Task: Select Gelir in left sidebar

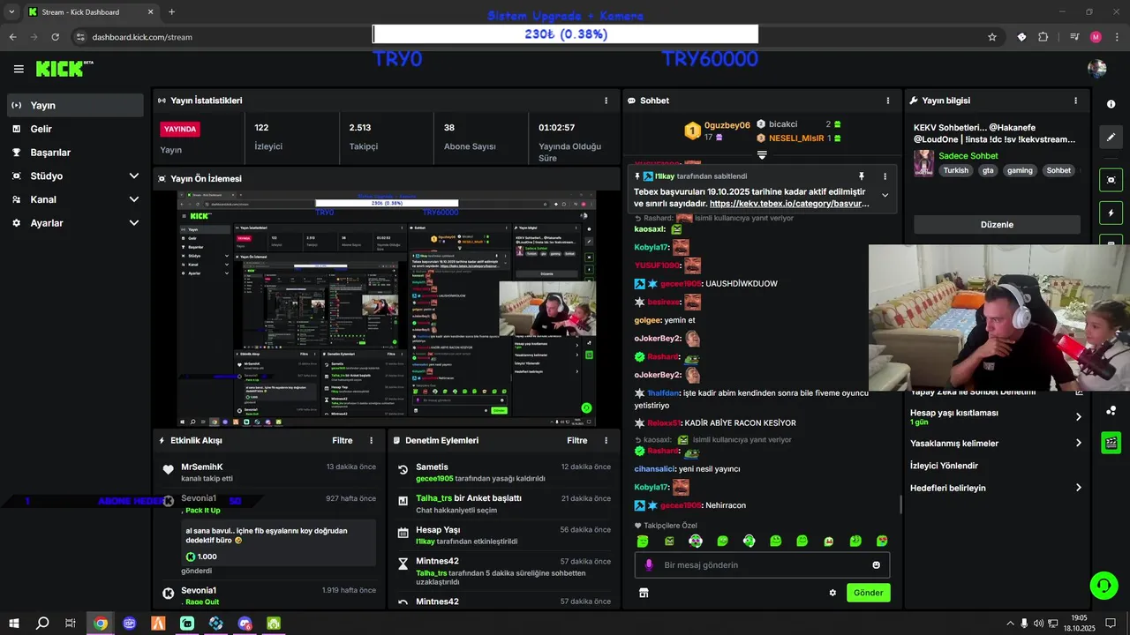Action: pyautogui.click(x=75, y=129)
